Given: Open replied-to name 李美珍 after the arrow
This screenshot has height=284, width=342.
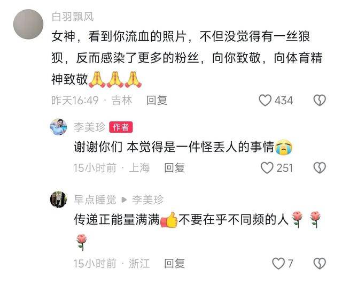Looking at the screenshot, I should (147, 199).
